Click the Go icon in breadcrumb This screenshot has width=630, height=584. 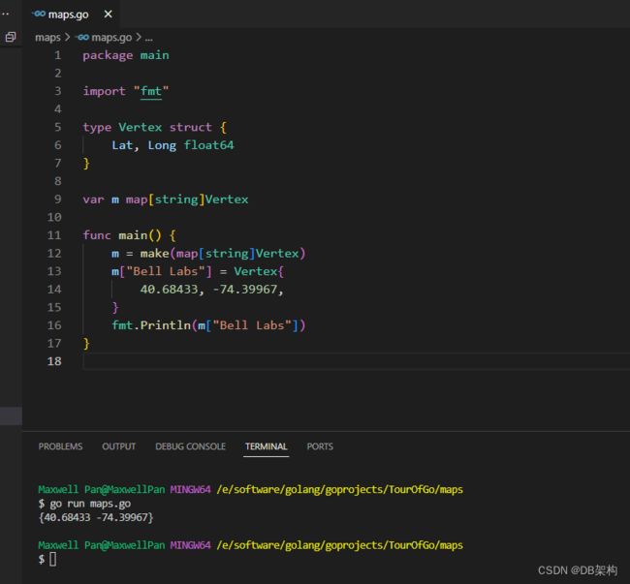pyautogui.click(x=82, y=38)
